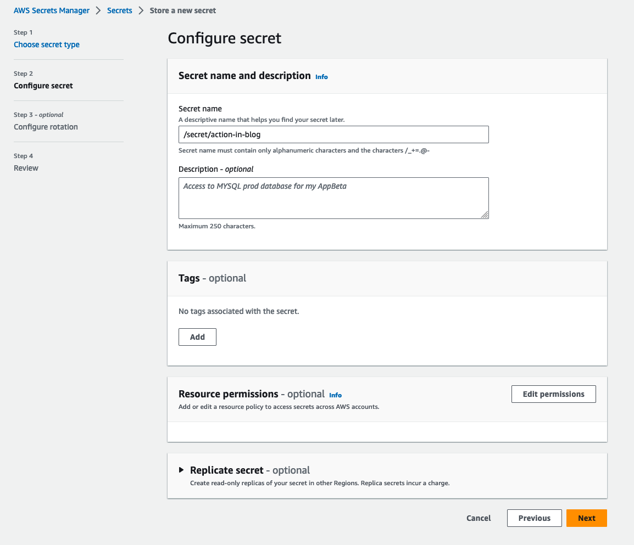The image size is (634, 545).
Task: Select the Configure secret step
Action: [43, 86]
